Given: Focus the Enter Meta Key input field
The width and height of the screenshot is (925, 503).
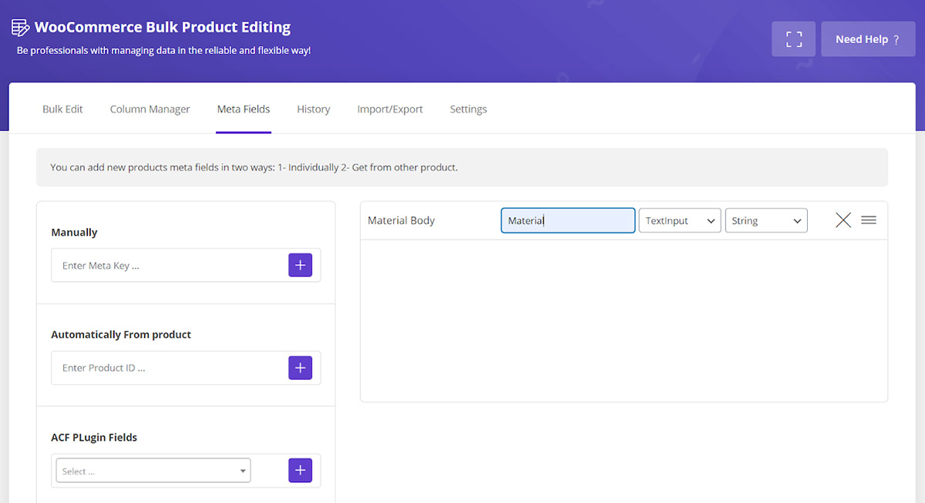Looking at the screenshot, I should pyautogui.click(x=170, y=266).
